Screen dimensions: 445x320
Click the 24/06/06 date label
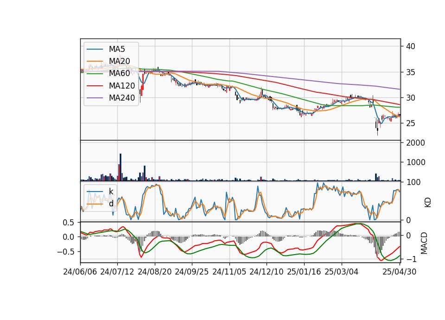click(x=80, y=272)
